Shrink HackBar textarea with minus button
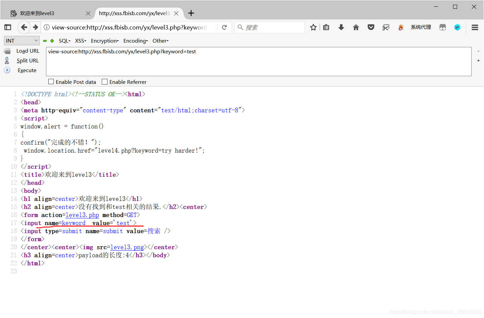The width and height of the screenshot is (484, 318). coord(478,51)
